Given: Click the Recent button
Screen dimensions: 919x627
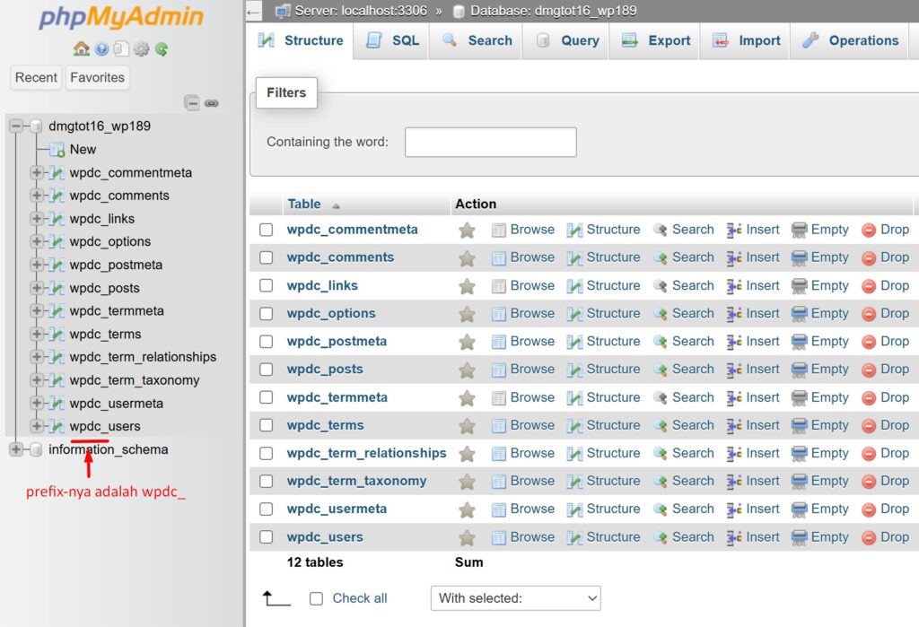Looking at the screenshot, I should point(36,77).
